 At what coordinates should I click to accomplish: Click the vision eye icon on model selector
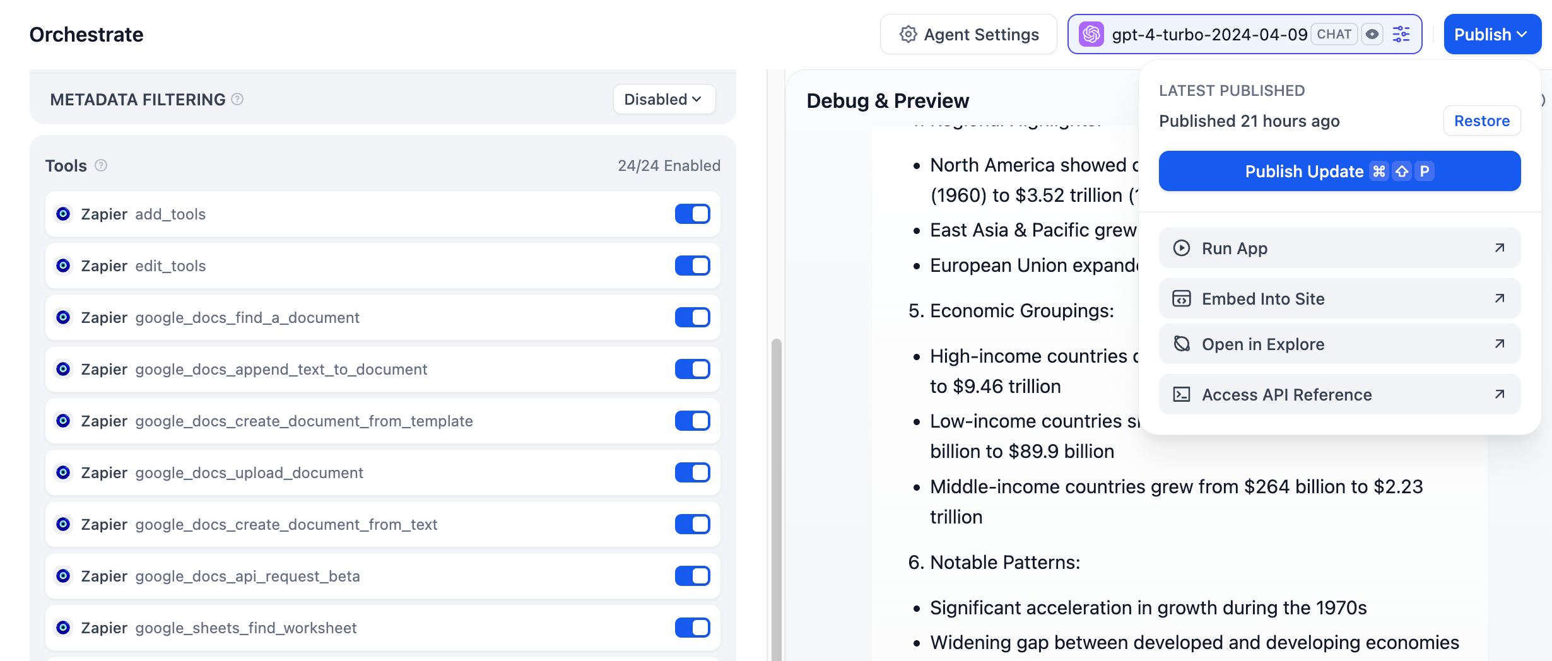1372,34
